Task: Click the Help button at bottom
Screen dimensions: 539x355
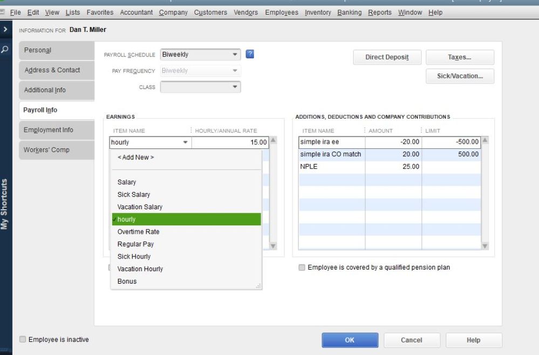Action: pos(474,340)
